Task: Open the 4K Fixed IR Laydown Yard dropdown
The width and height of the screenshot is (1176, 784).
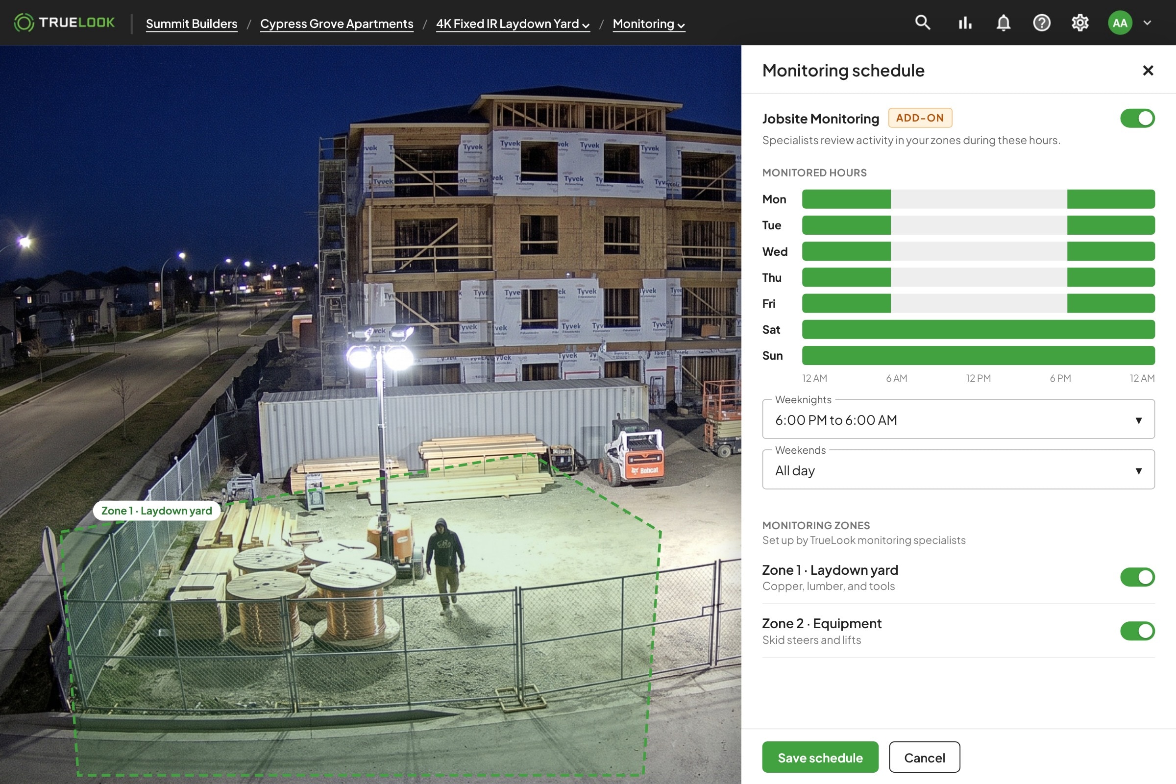Action: (513, 24)
